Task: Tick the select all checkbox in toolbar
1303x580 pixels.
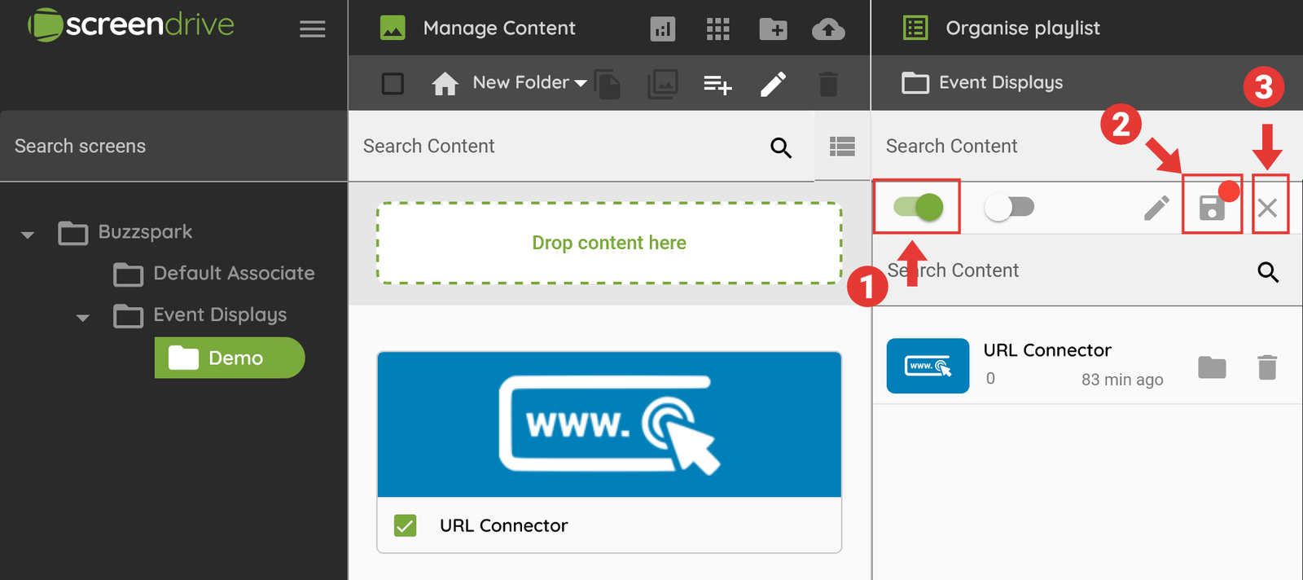Action: pyautogui.click(x=393, y=84)
